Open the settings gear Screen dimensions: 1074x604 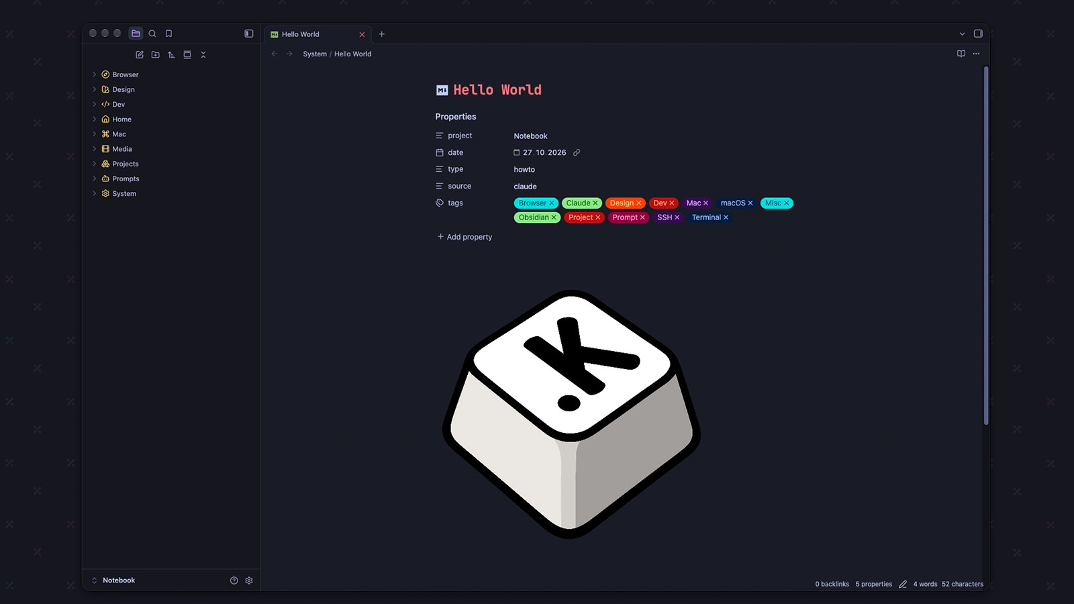249,581
